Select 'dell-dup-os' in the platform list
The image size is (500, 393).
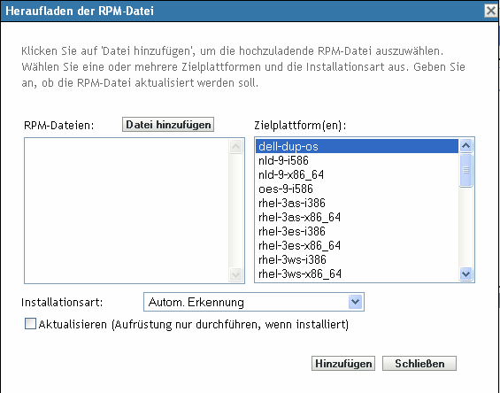[357, 146]
